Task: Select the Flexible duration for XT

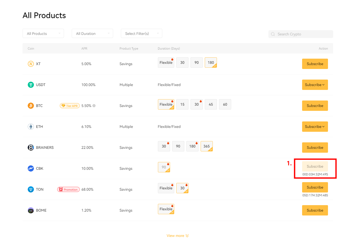Action: click(x=166, y=63)
